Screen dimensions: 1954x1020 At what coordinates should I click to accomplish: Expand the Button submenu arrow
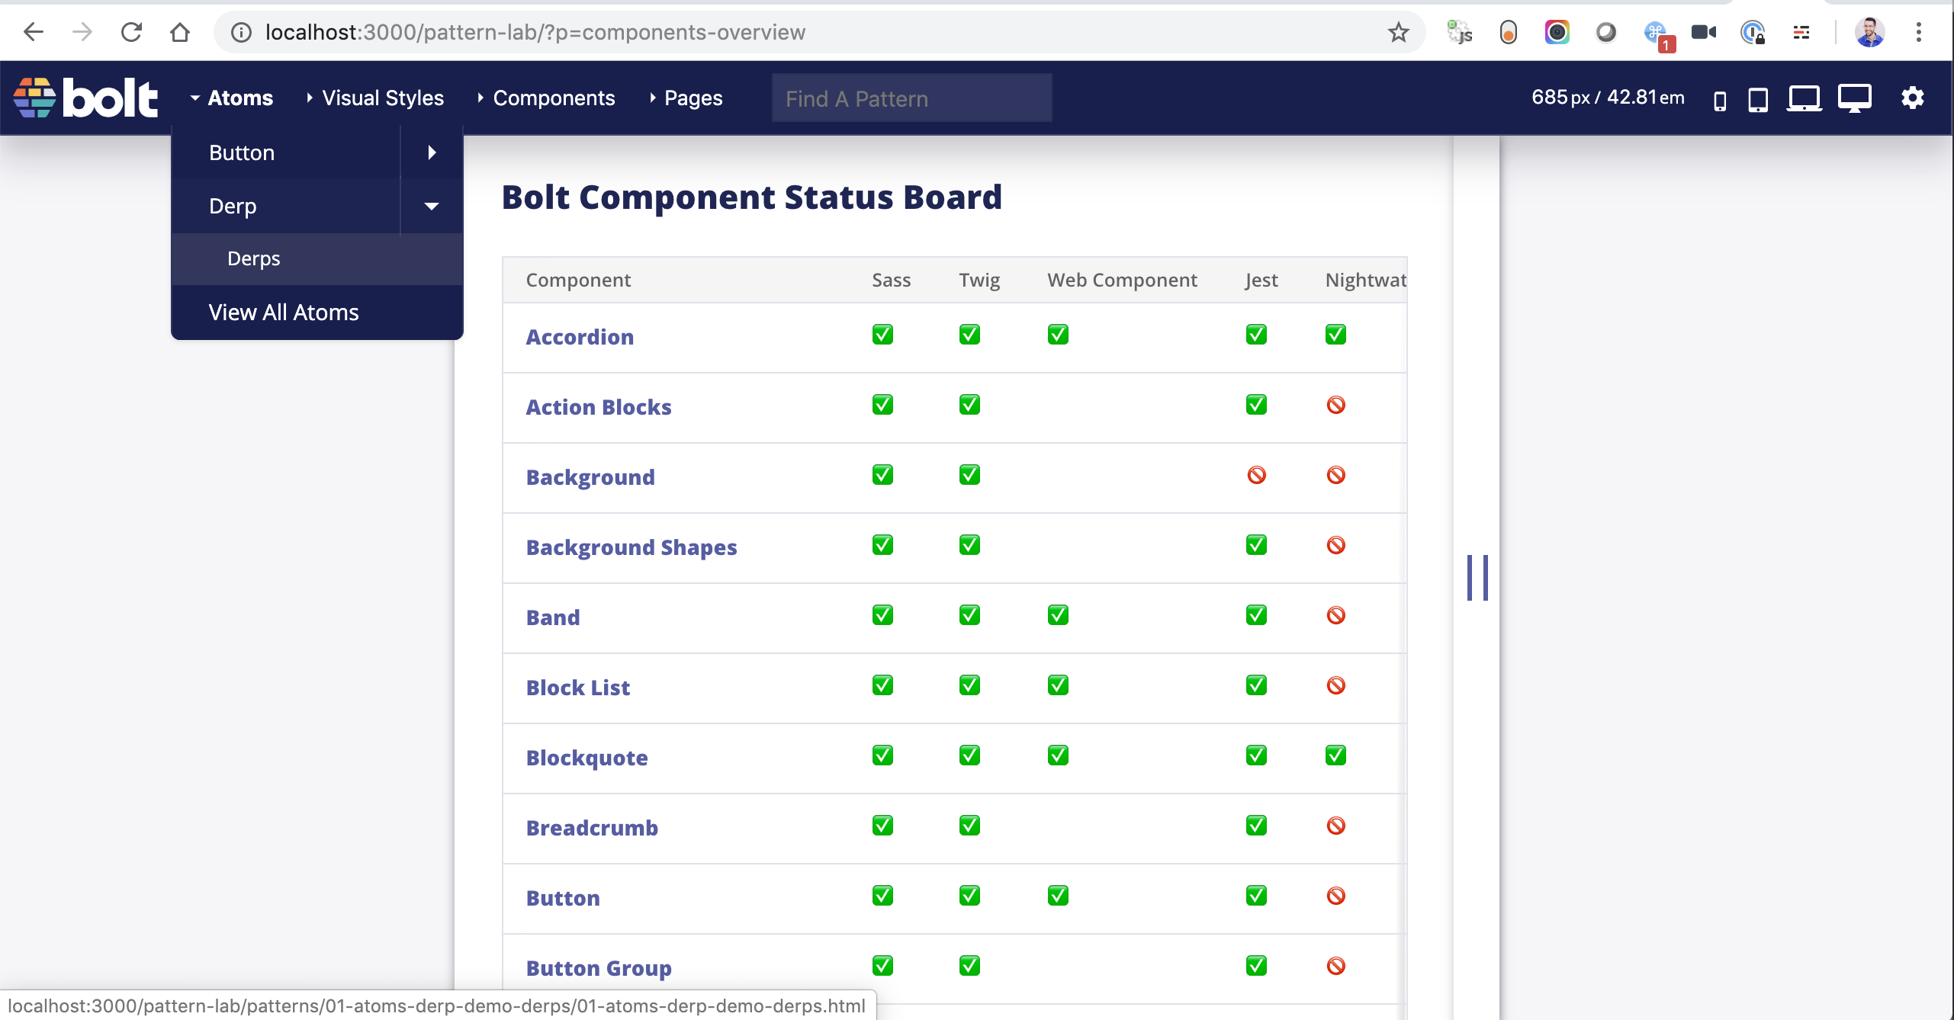pos(432,152)
